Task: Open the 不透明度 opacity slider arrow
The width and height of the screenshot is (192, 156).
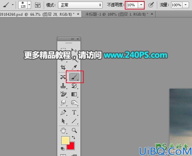Action: click(x=141, y=5)
